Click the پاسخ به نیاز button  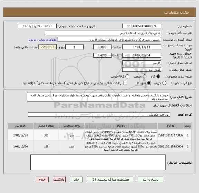[x=150, y=179]
